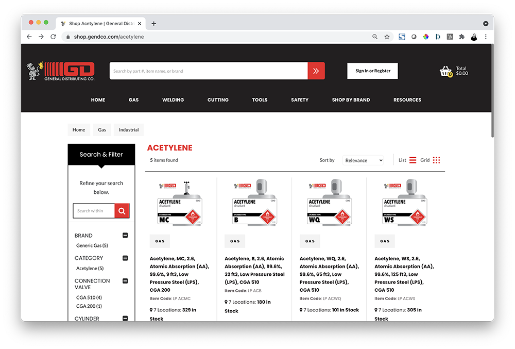515x349 pixels.
Task: Open the shopping cart basket icon
Action: [445, 72]
